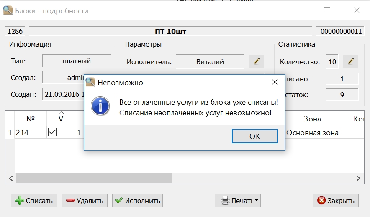The width and height of the screenshot is (370, 217).
Task: Click the block name ПТ 10шт
Action: coord(170,31)
